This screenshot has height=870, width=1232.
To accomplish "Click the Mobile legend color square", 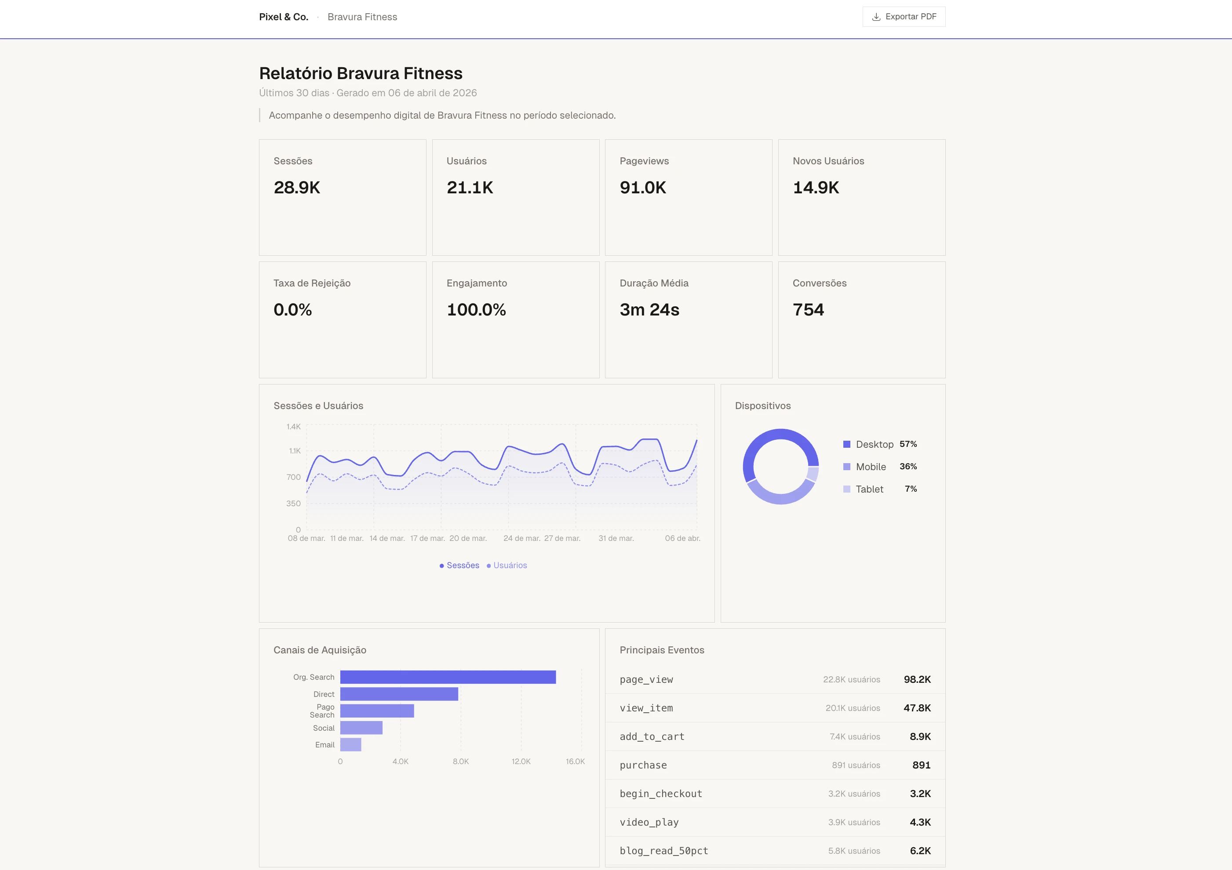I will (x=847, y=467).
